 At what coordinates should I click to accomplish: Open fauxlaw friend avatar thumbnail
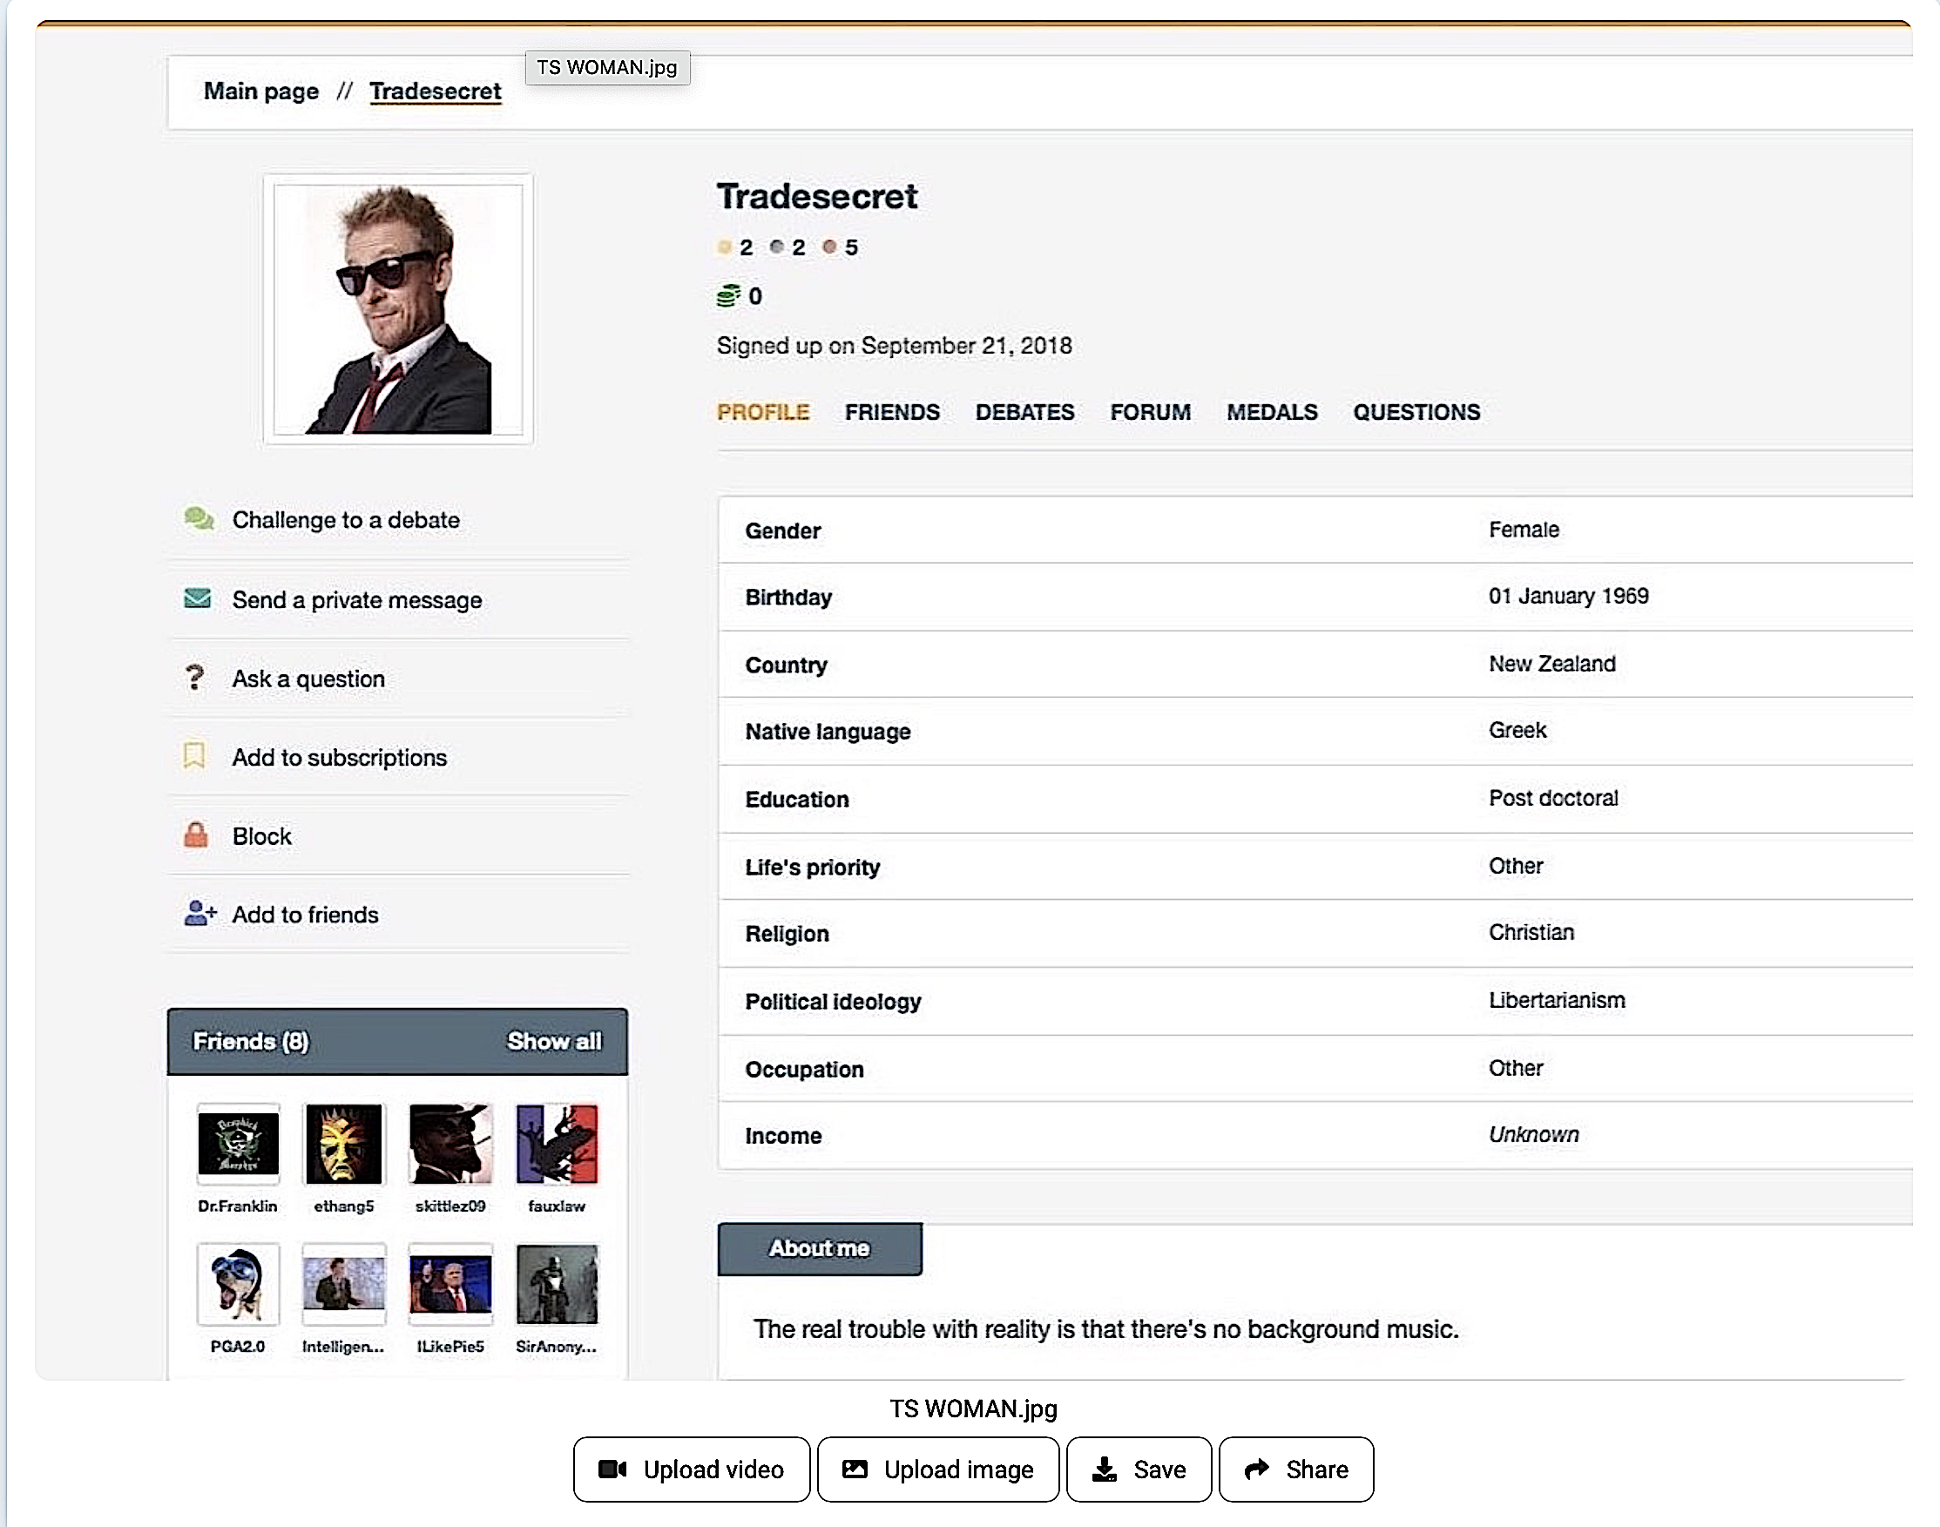tap(556, 1145)
